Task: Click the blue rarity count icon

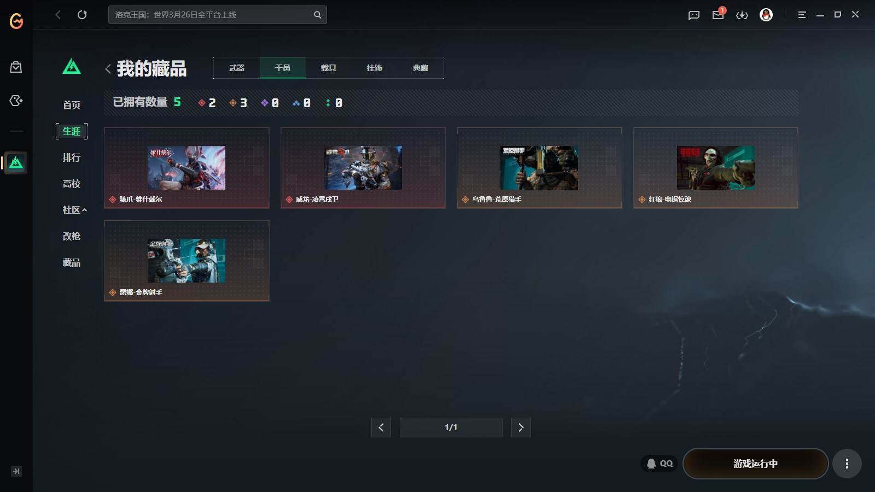Action: click(x=296, y=103)
